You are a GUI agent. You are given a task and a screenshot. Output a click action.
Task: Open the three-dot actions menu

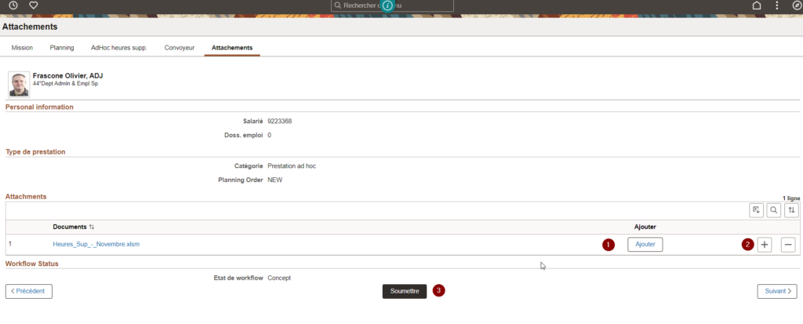[776, 5]
